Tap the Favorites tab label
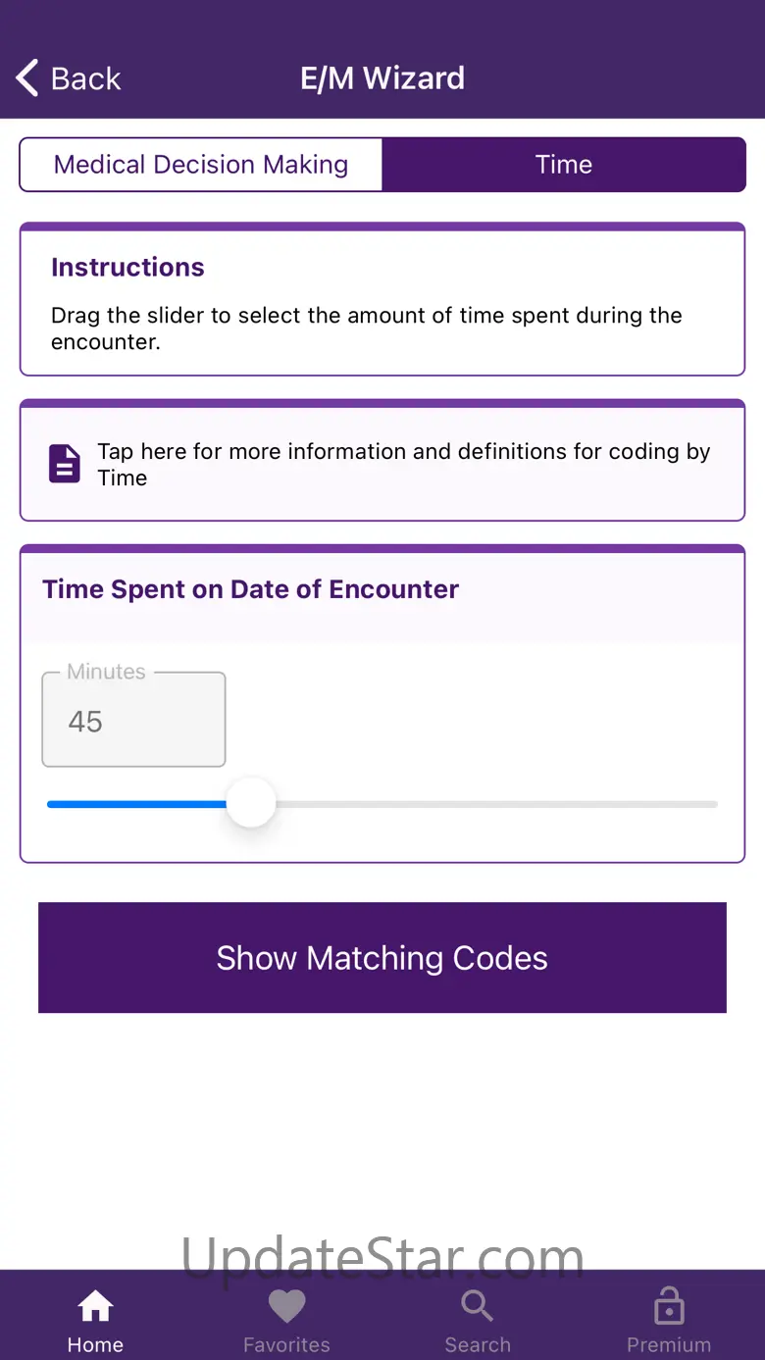The height and width of the screenshot is (1360, 765). [286, 1344]
